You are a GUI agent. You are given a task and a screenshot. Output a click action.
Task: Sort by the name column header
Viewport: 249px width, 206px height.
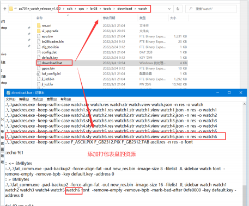[39, 18]
